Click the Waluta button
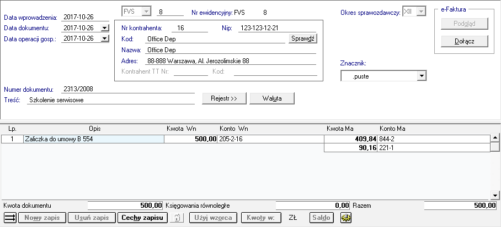The width and height of the screenshot is (501, 227). tap(272, 98)
